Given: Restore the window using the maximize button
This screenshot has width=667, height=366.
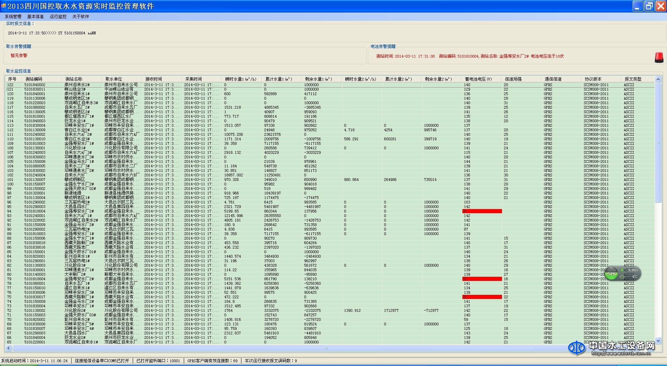Looking at the screenshot, I should (x=649, y=6).
